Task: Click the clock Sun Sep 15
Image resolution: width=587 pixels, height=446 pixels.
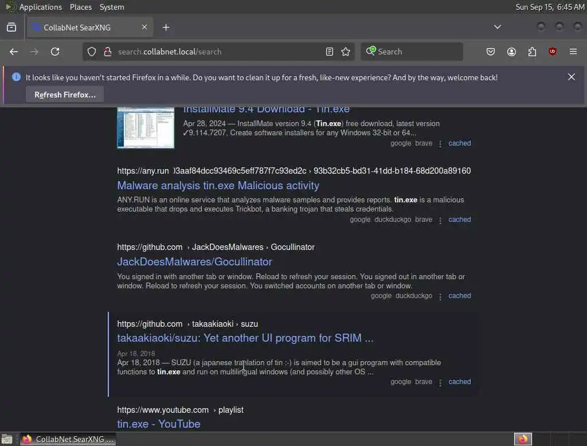Action: [x=550, y=7]
